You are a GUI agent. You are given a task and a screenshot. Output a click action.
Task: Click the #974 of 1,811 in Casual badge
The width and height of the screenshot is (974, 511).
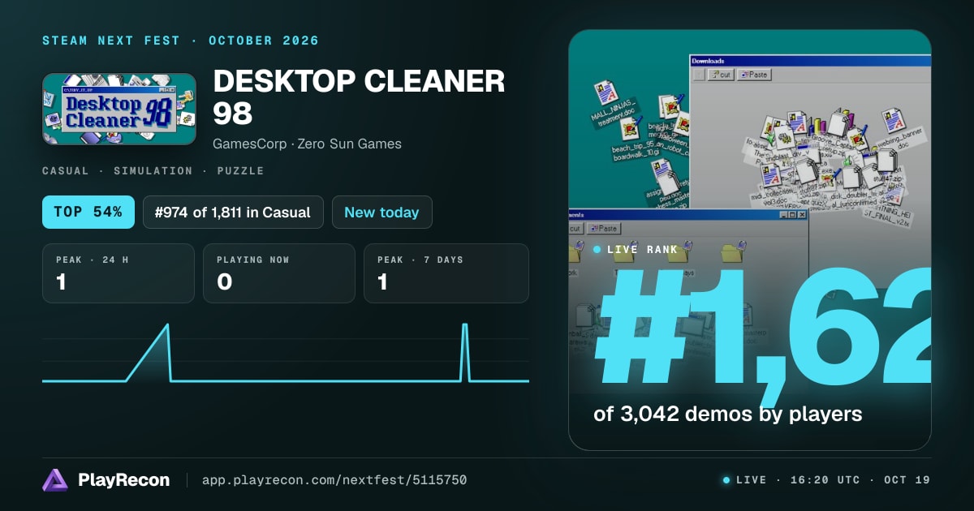233,213
